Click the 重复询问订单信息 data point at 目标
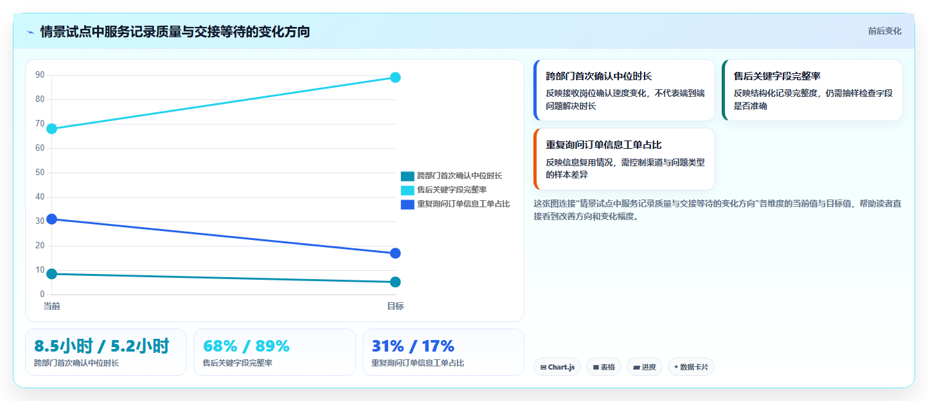 [395, 253]
